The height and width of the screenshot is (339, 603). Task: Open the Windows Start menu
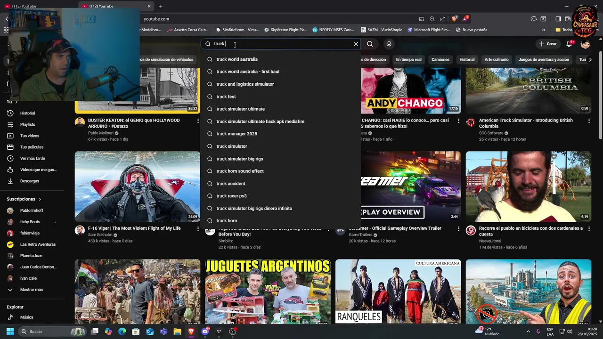tap(10, 331)
